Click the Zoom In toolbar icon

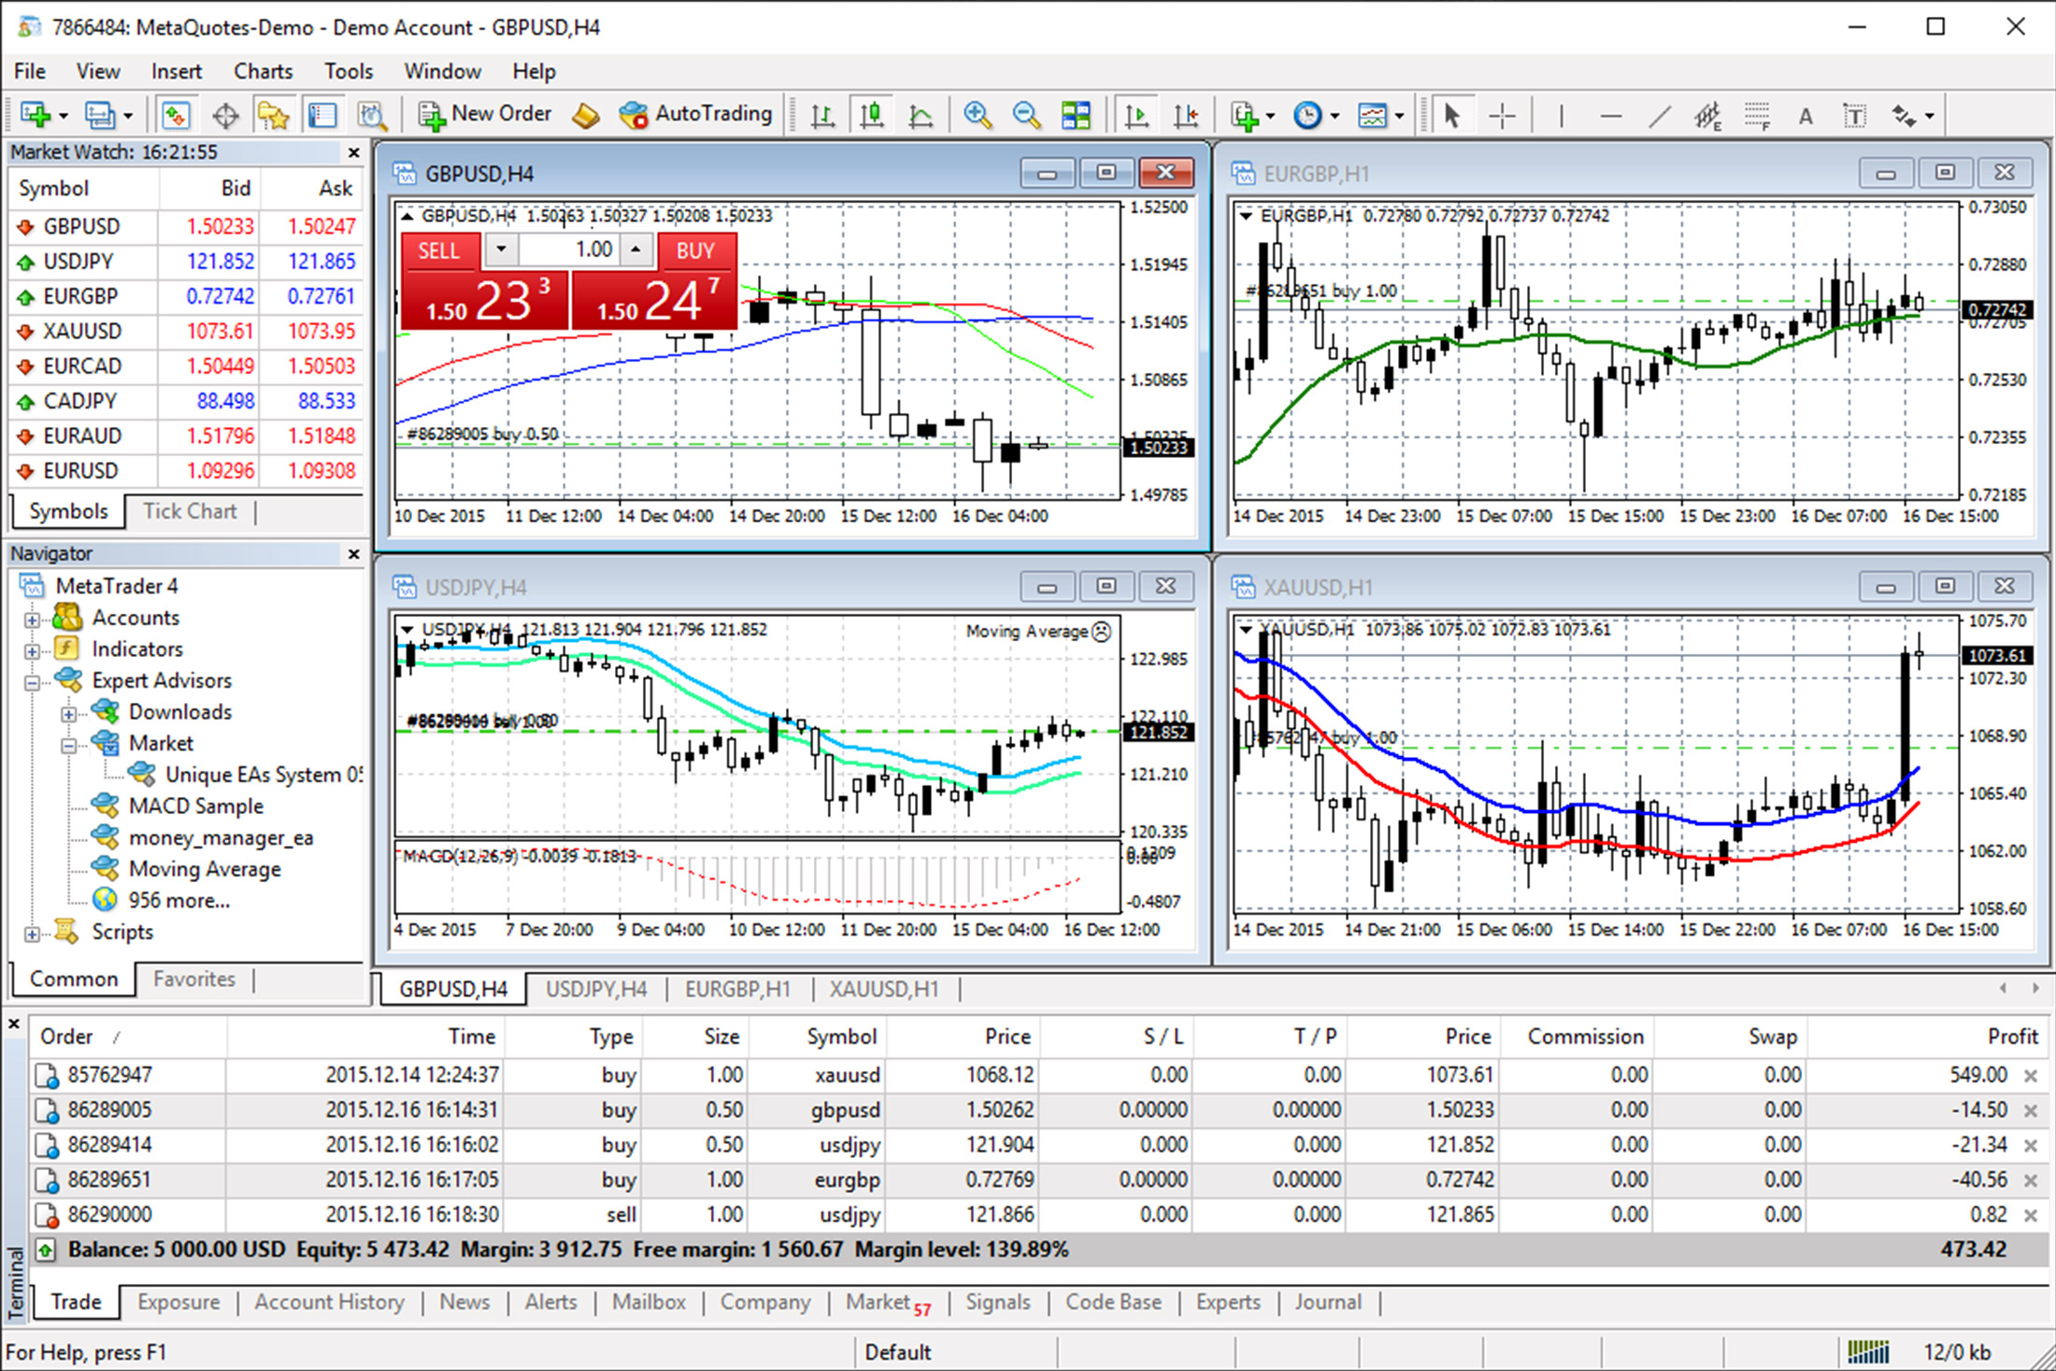click(x=975, y=115)
